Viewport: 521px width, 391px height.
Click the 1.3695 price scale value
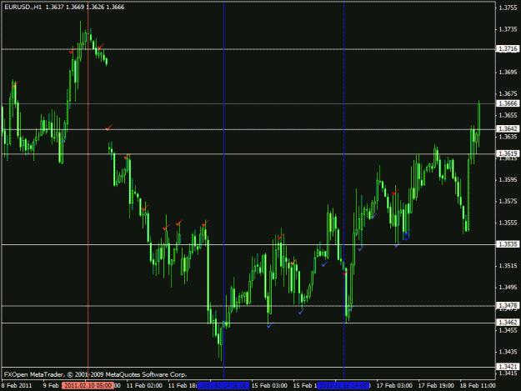(x=508, y=72)
